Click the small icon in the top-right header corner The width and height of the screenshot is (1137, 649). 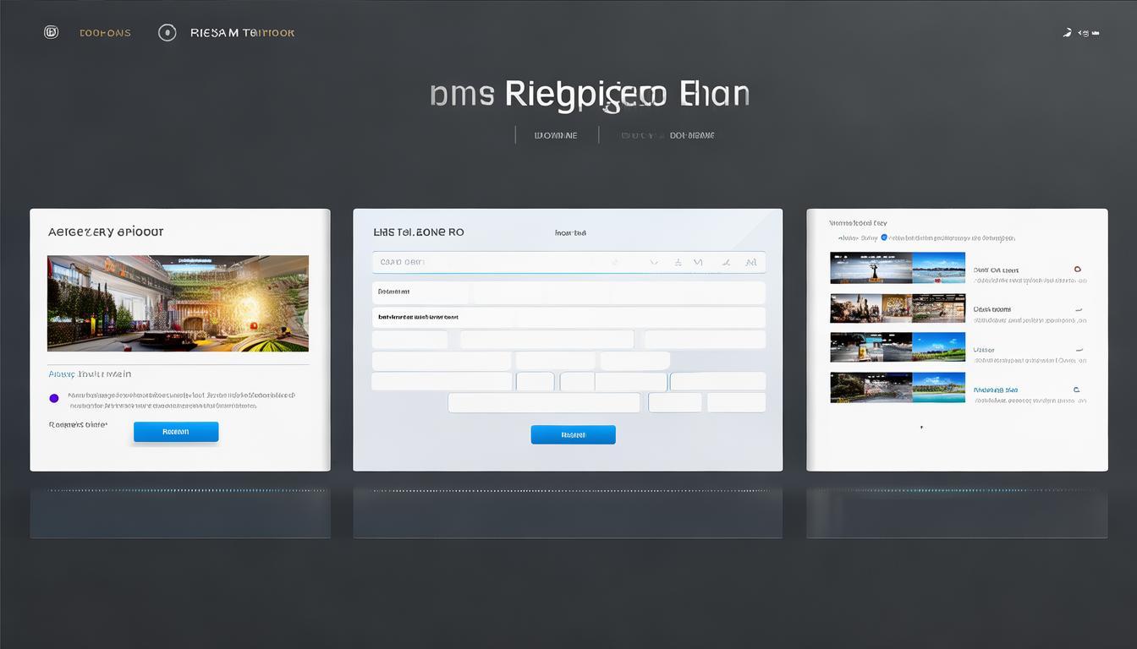[1068, 33]
